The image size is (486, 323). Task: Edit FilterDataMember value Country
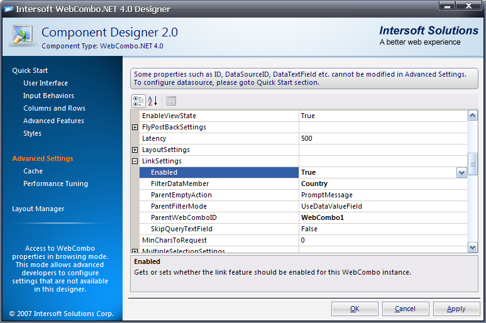383,183
